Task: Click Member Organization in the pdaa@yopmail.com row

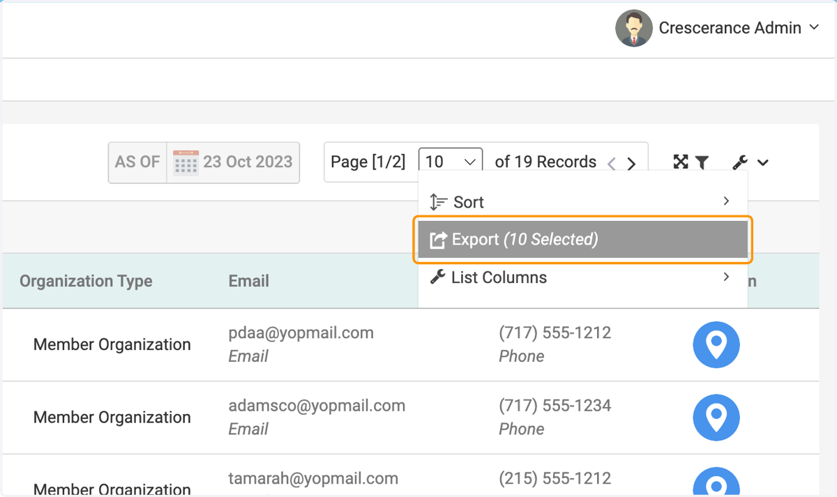Action: [x=112, y=345]
